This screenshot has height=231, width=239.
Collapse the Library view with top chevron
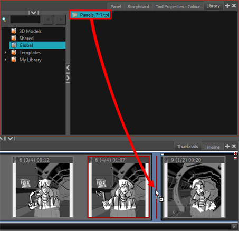(x=33, y=13)
